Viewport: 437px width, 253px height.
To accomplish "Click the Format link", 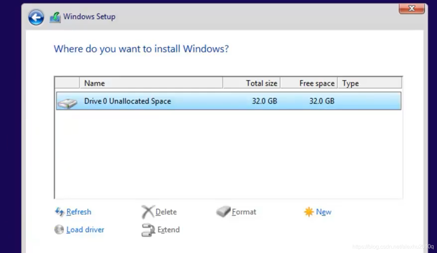I will pyautogui.click(x=244, y=212).
